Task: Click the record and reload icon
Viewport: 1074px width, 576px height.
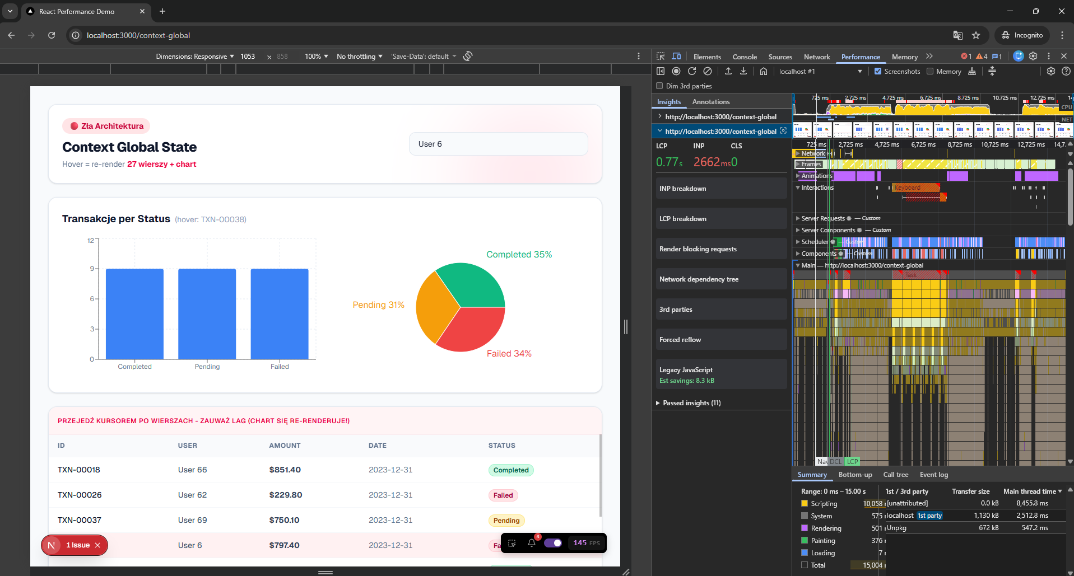Action: point(692,71)
